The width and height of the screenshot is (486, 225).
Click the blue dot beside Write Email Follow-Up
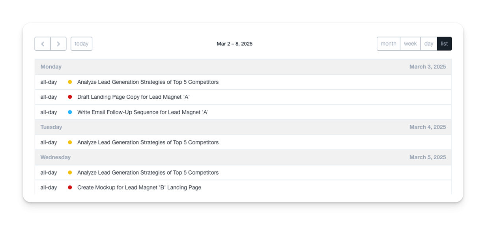click(x=70, y=112)
